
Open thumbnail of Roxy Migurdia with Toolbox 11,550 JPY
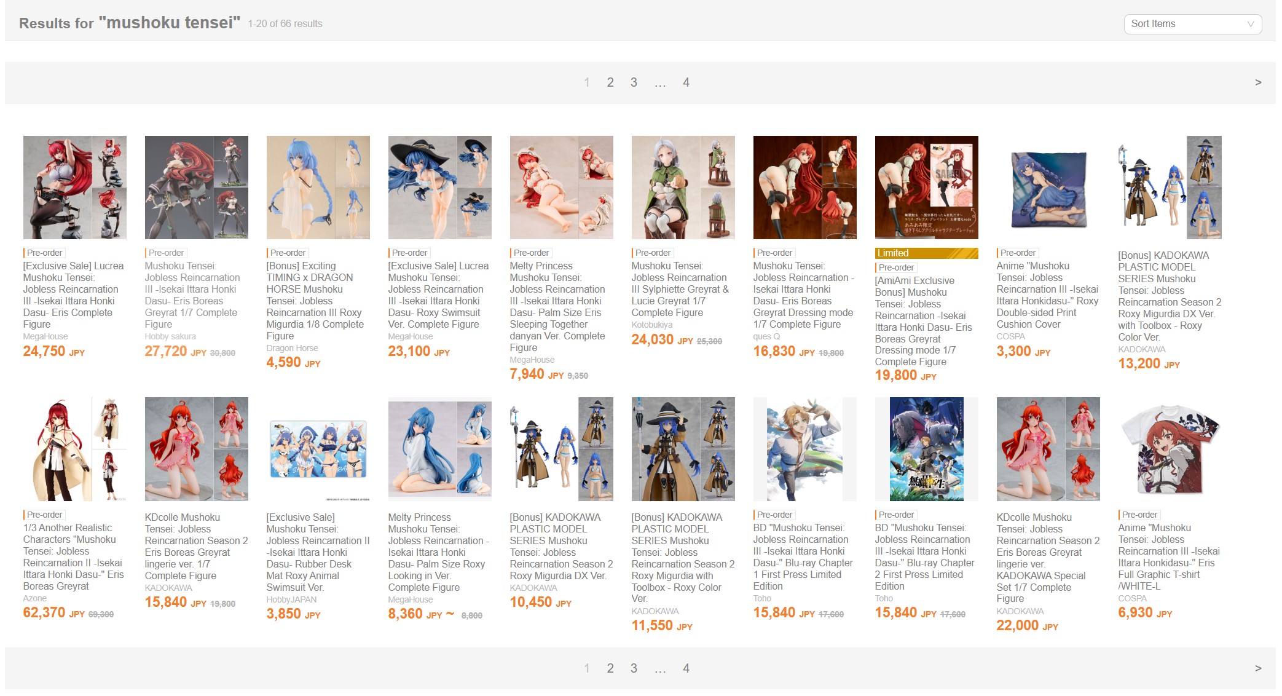coord(683,449)
